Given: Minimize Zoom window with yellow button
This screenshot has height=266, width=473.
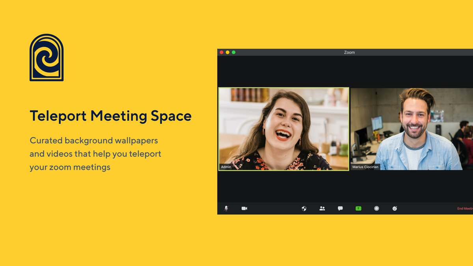Looking at the screenshot, I should [227, 52].
